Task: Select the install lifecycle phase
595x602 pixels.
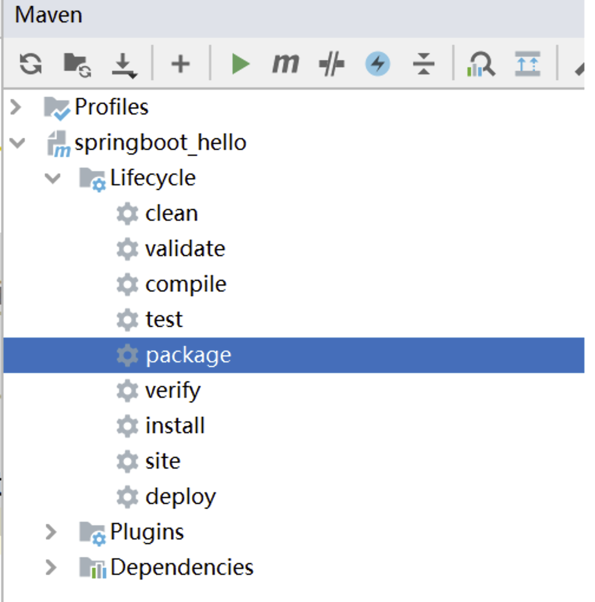Action: (175, 426)
